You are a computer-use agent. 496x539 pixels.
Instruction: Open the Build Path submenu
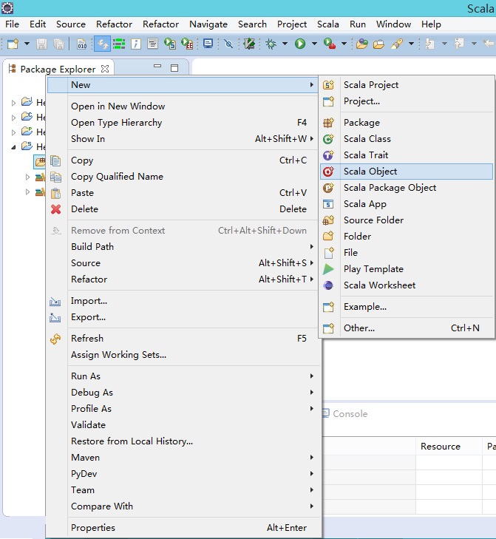pyautogui.click(x=183, y=247)
